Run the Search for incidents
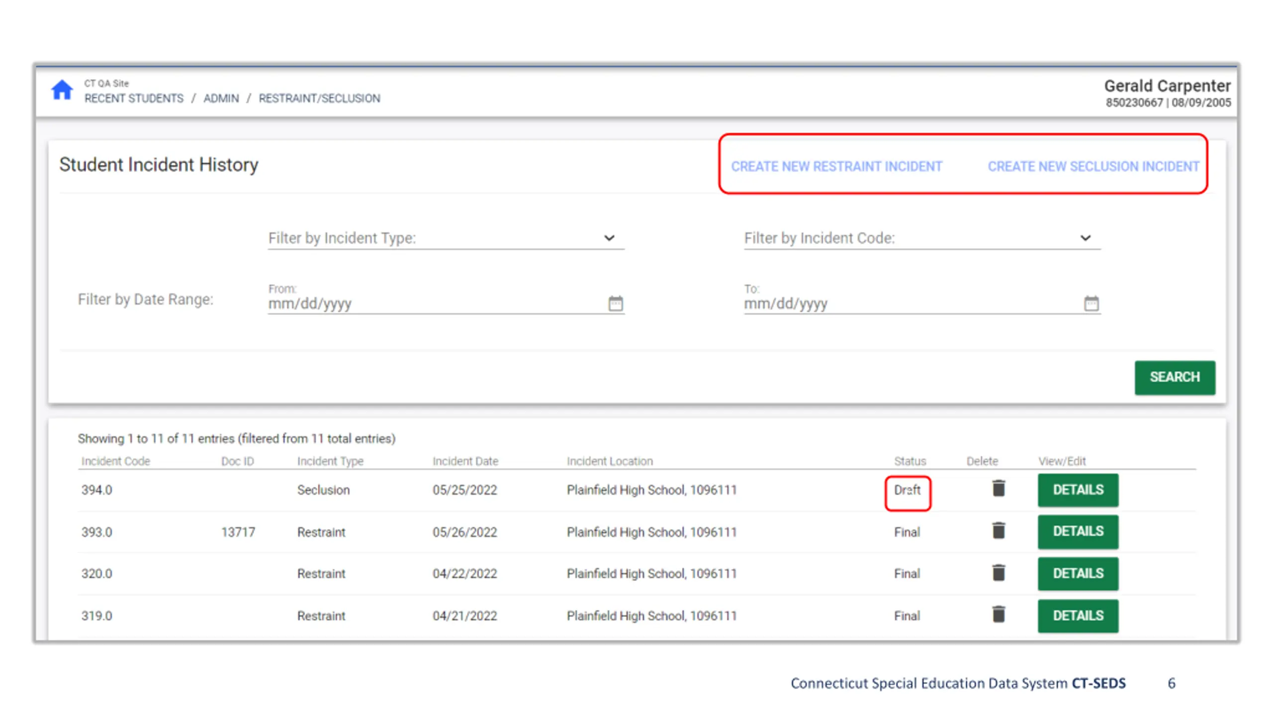This screenshot has width=1273, height=716. coord(1175,377)
